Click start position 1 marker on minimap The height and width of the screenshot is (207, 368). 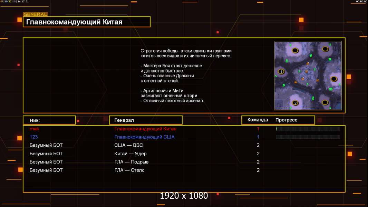click(281, 71)
